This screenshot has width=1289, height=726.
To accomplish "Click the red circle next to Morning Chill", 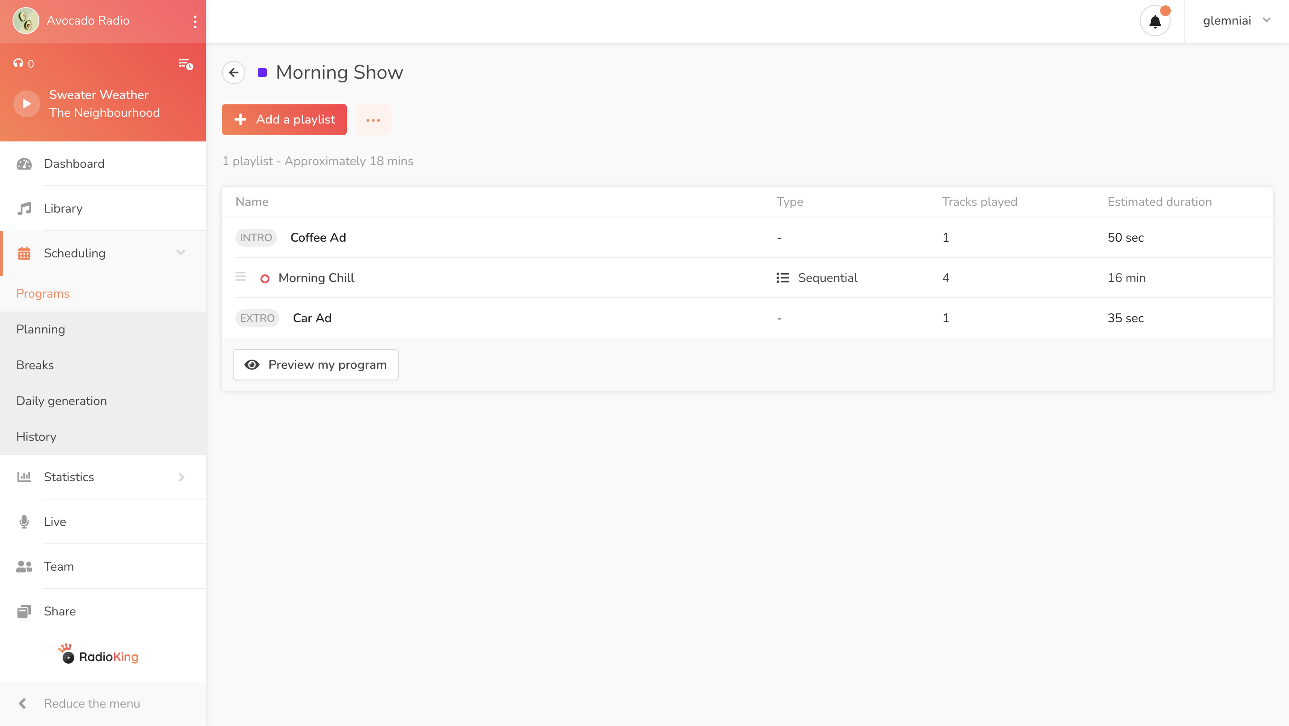I will pyautogui.click(x=265, y=279).
